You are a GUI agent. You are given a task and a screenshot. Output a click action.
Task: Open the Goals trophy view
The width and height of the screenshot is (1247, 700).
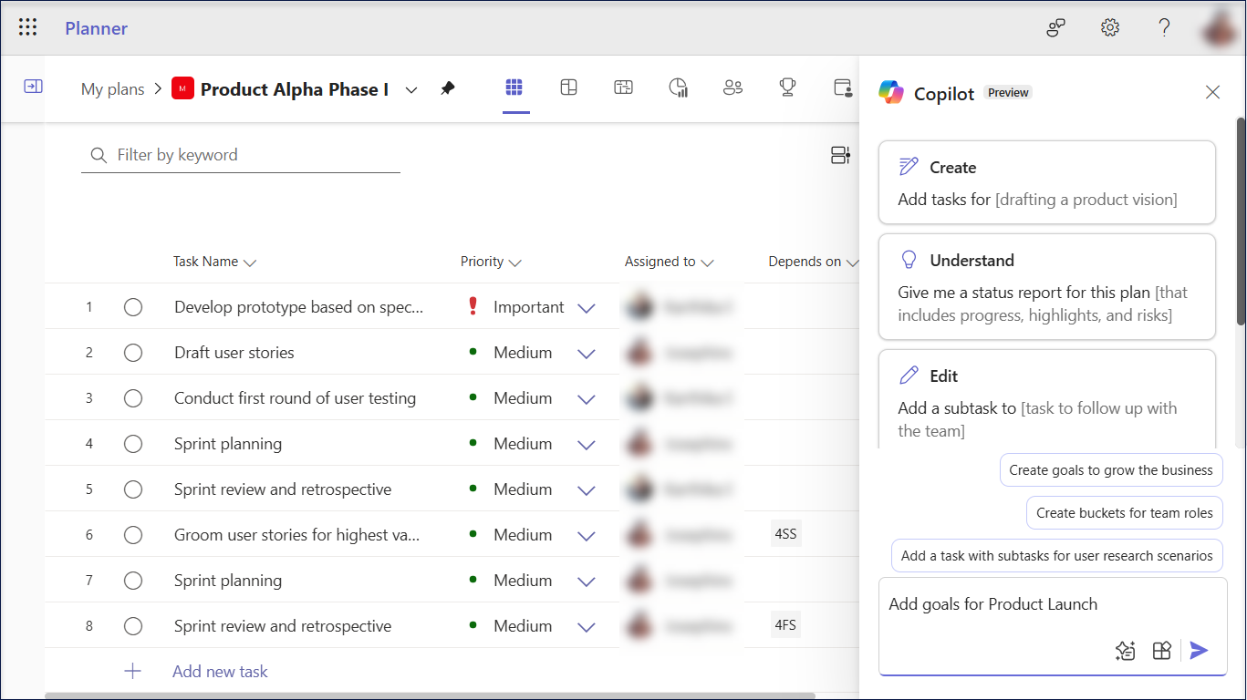tap(787, 87)
